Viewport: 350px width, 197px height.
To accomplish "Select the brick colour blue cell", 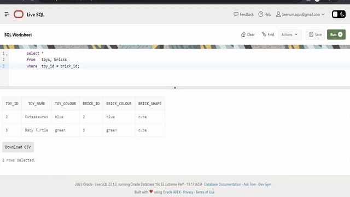I will pyautogui.click(x=119, y=117).
